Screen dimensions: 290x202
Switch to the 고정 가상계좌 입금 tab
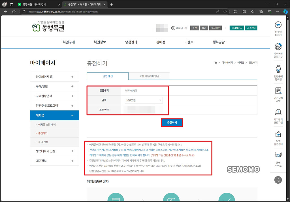pyautogui.click(x=149, y=76)
